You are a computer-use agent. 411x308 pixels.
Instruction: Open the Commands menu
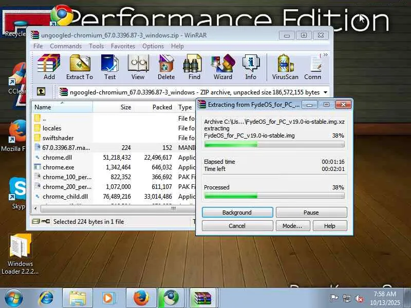pyautogui.click(x=66, y=46)
